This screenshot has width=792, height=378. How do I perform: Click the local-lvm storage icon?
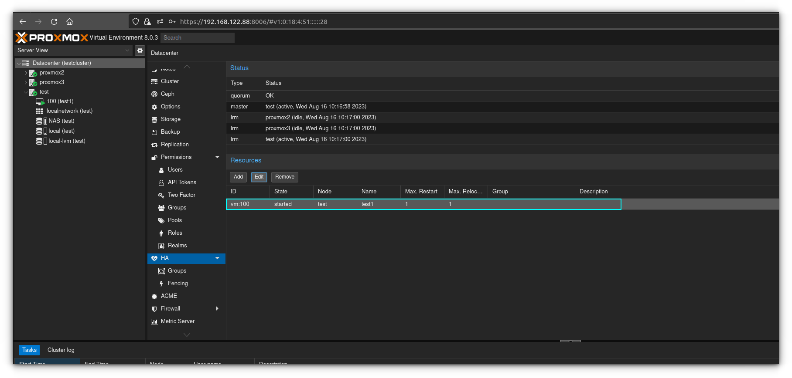pyautogui.click(x=41, y=141)
